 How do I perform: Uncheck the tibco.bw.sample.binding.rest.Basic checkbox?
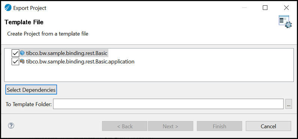point(15,53)
